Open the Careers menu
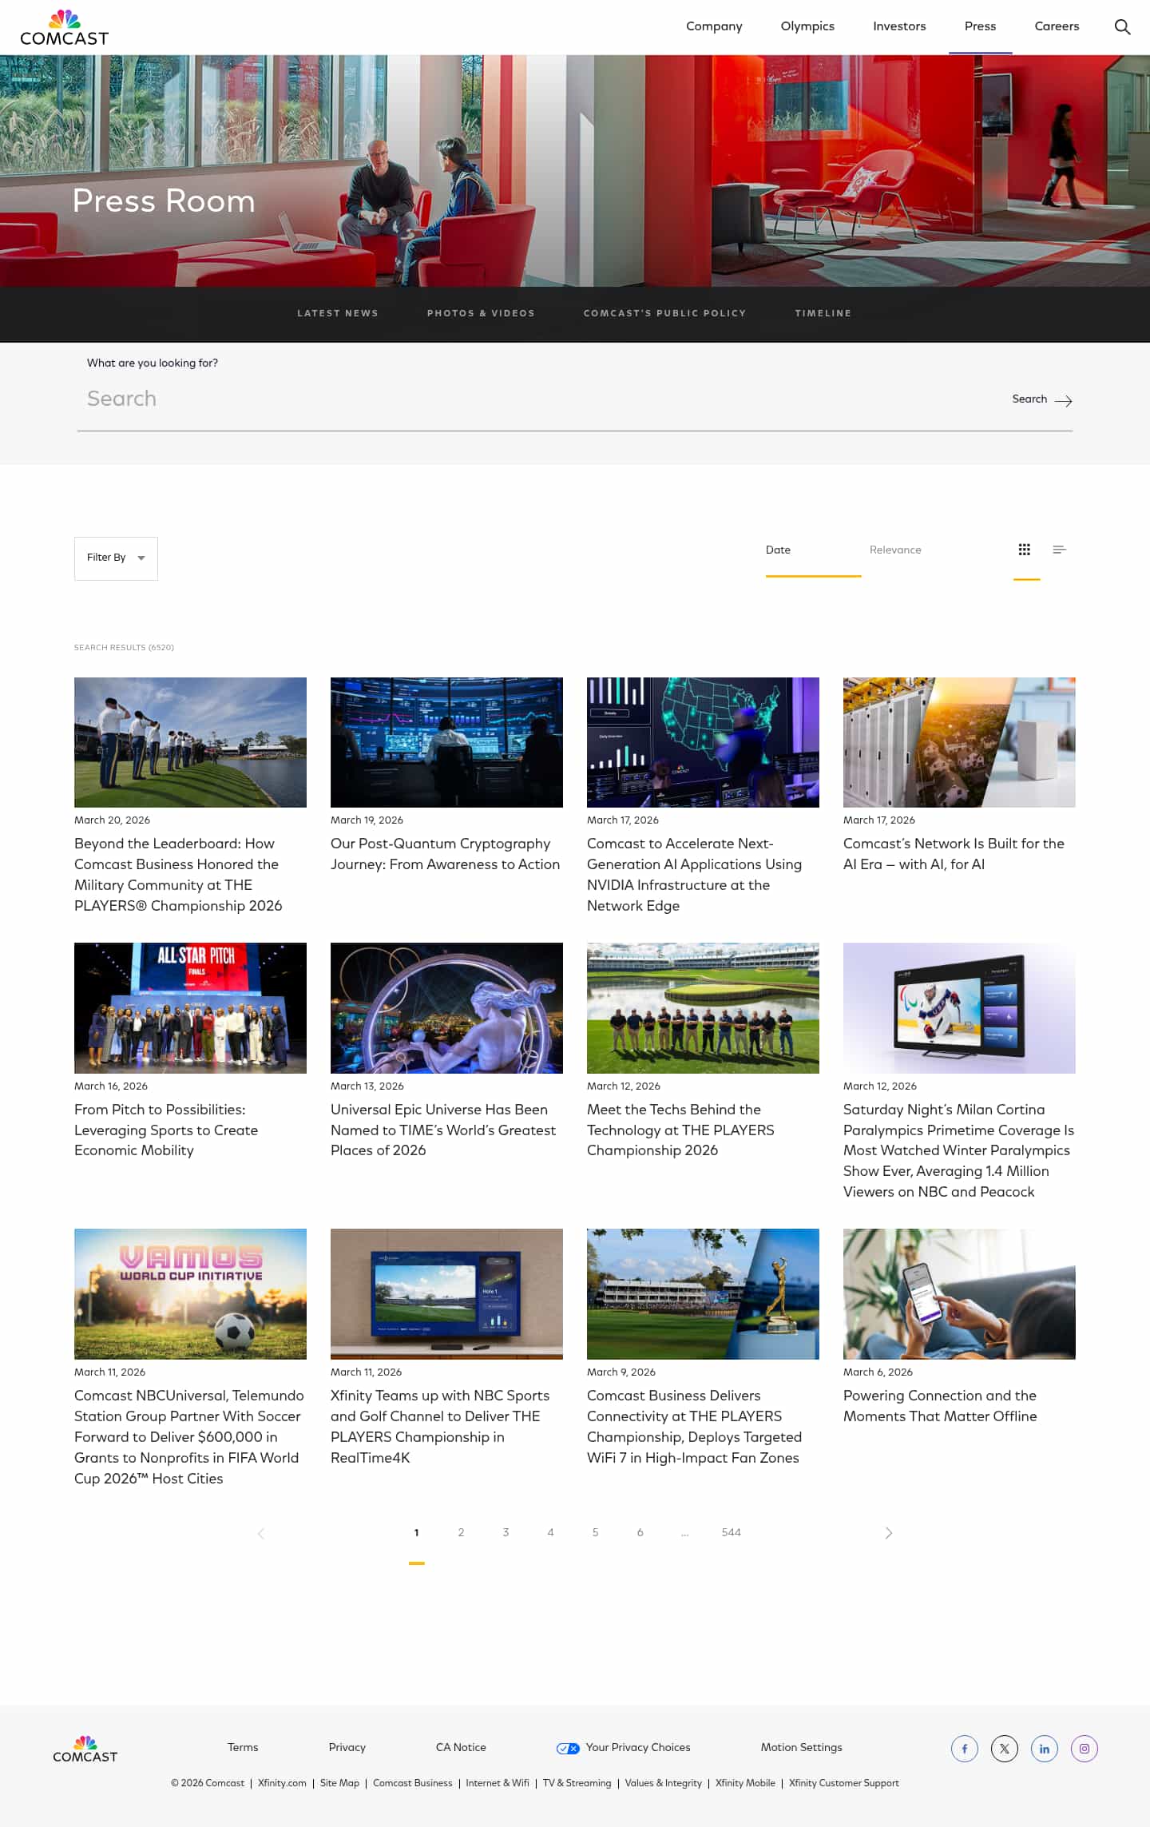 coord(1057,26)
